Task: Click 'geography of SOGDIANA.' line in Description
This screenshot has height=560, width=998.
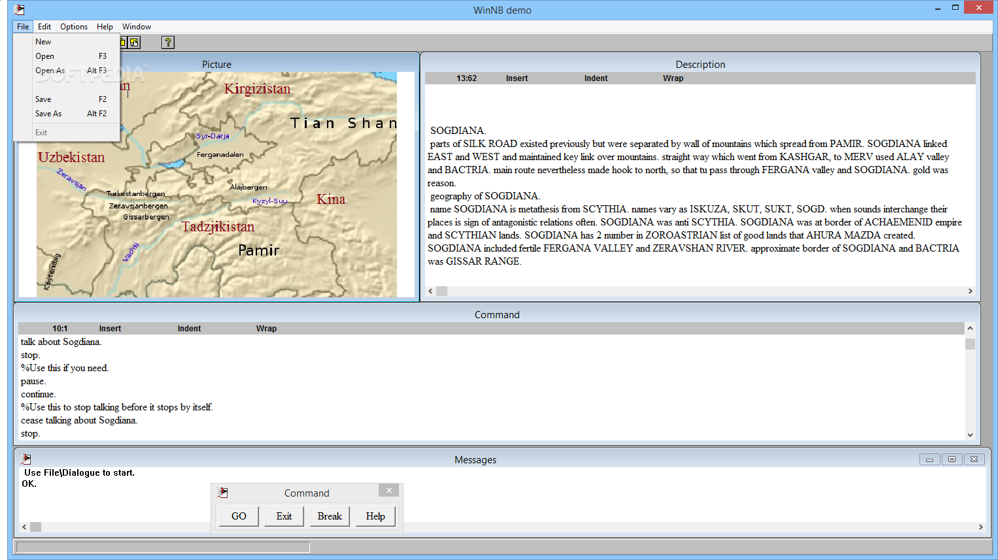Action: pyautogui.click(x=485, y=196)
